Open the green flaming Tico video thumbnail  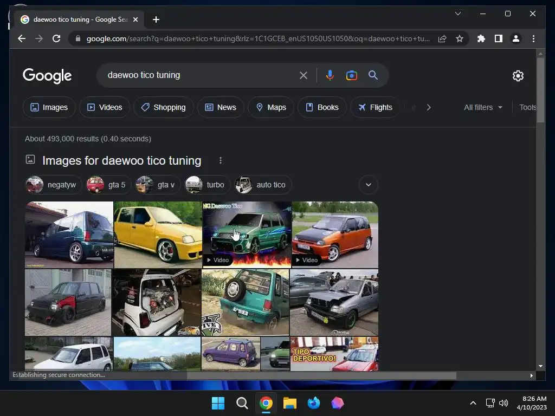click(247, 235)
